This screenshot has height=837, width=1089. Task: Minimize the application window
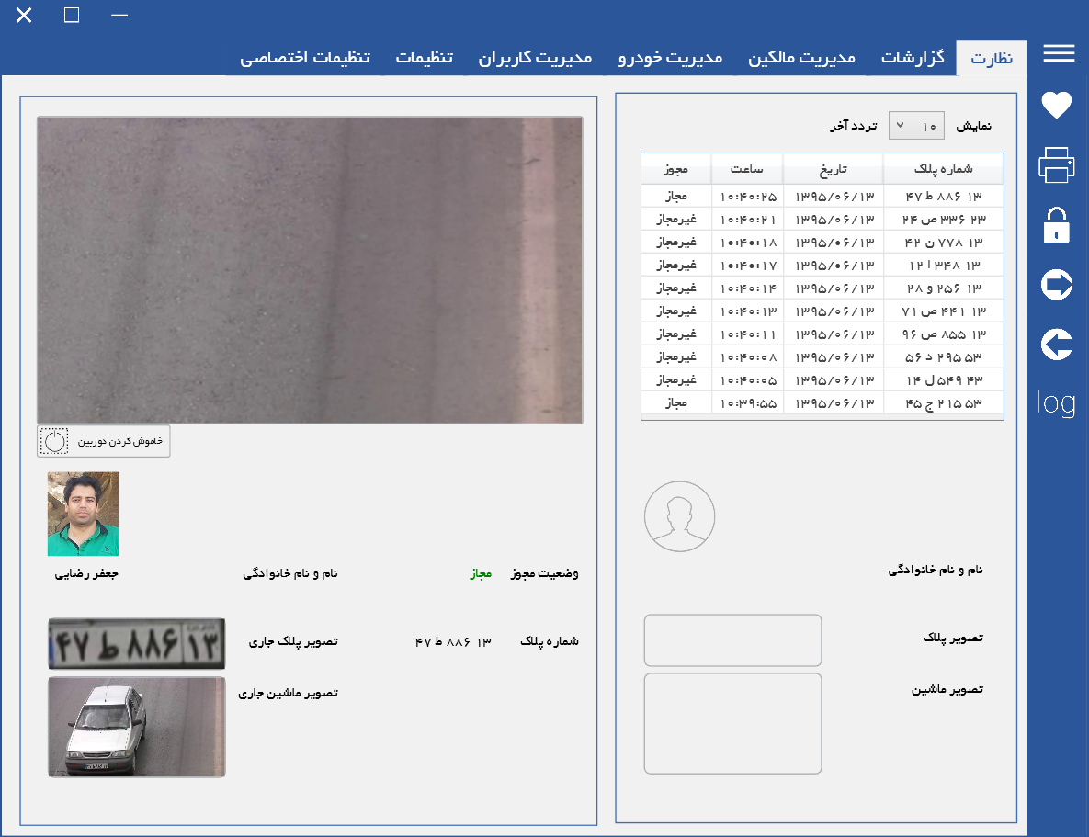[x=119, y=15]
